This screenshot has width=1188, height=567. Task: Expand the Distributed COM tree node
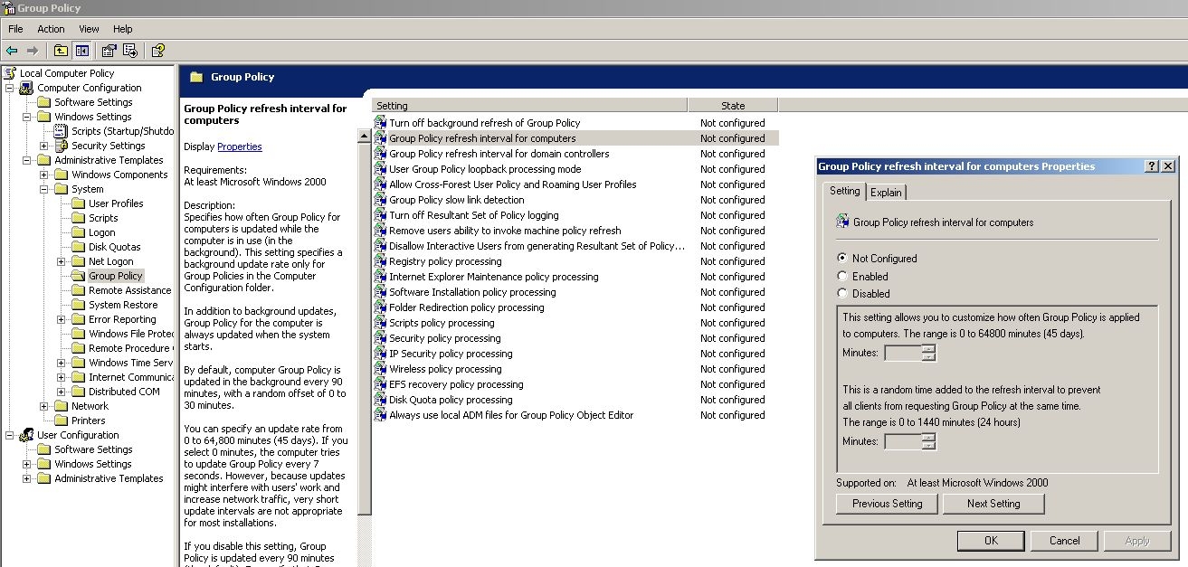pos(62,392)
